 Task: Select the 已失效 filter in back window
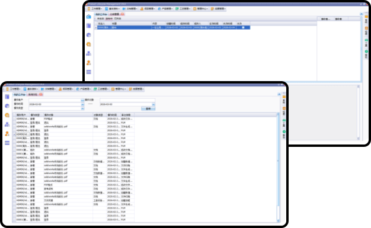pyautogui.click(x=117, y=18)
